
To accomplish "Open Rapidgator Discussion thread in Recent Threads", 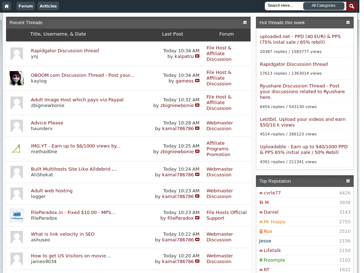I will (x=65, y=50).
